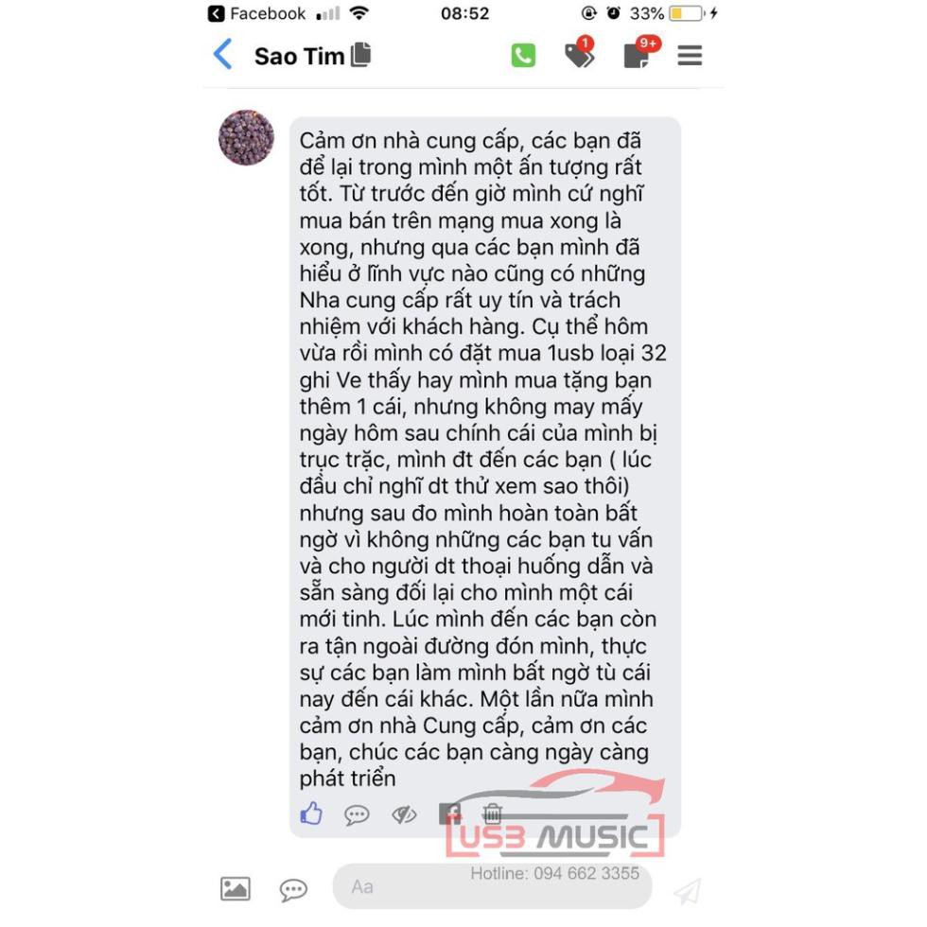The height and width of the screenshot is (927, 927).
Task: Select the customer's thank-you message bubble
Action: tap(484, 477)
